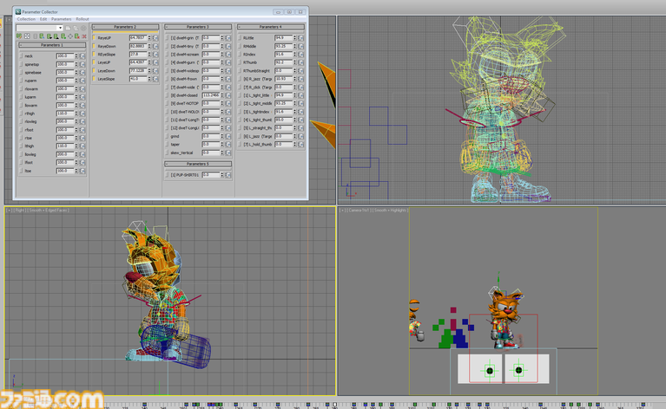Click the Add to Selected Rollout icon
The width and height of the screenshot is (666, 409).
point(42,36)
